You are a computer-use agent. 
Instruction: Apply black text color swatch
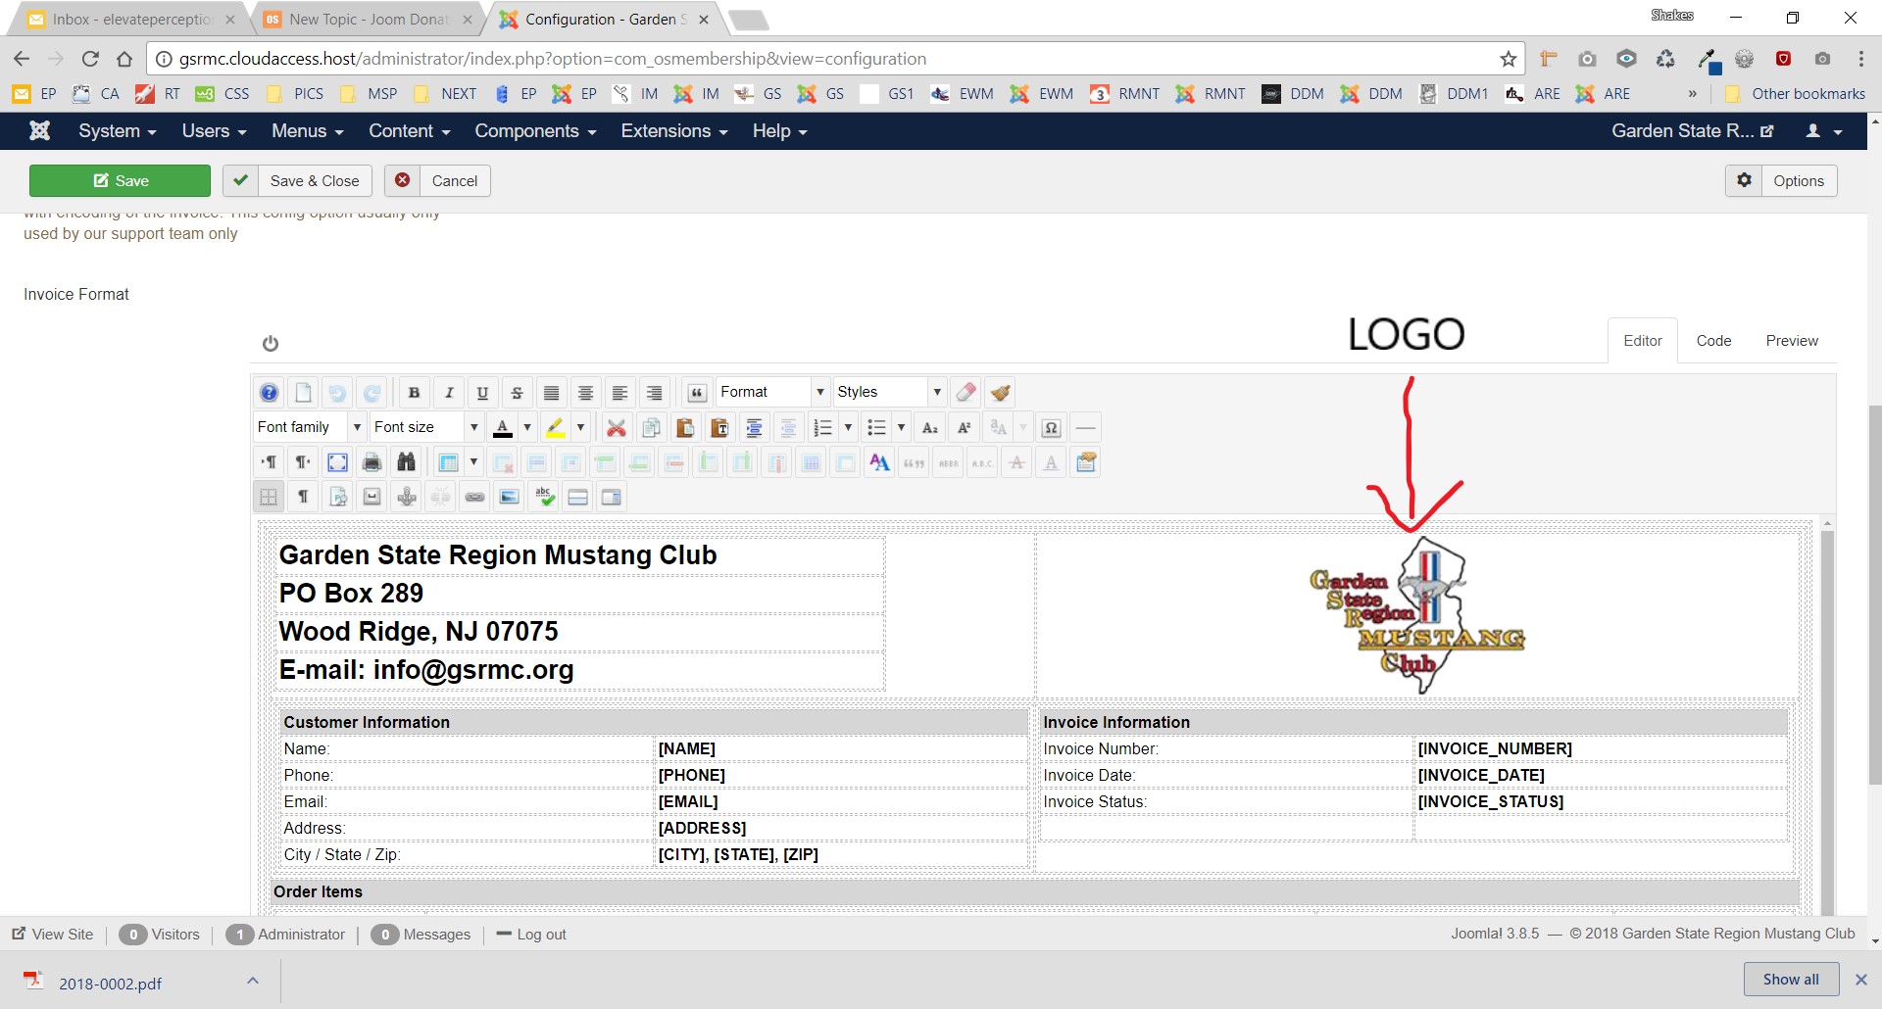click(503, 427)
